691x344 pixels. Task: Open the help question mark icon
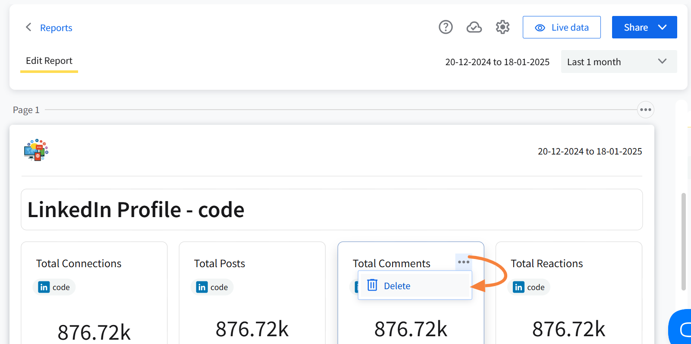click(x=446, y=27)
